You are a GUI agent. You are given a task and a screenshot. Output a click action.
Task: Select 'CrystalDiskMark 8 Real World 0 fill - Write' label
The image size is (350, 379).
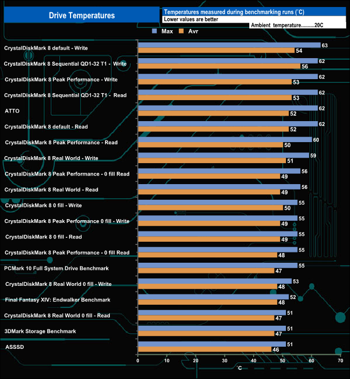(59, 284)
